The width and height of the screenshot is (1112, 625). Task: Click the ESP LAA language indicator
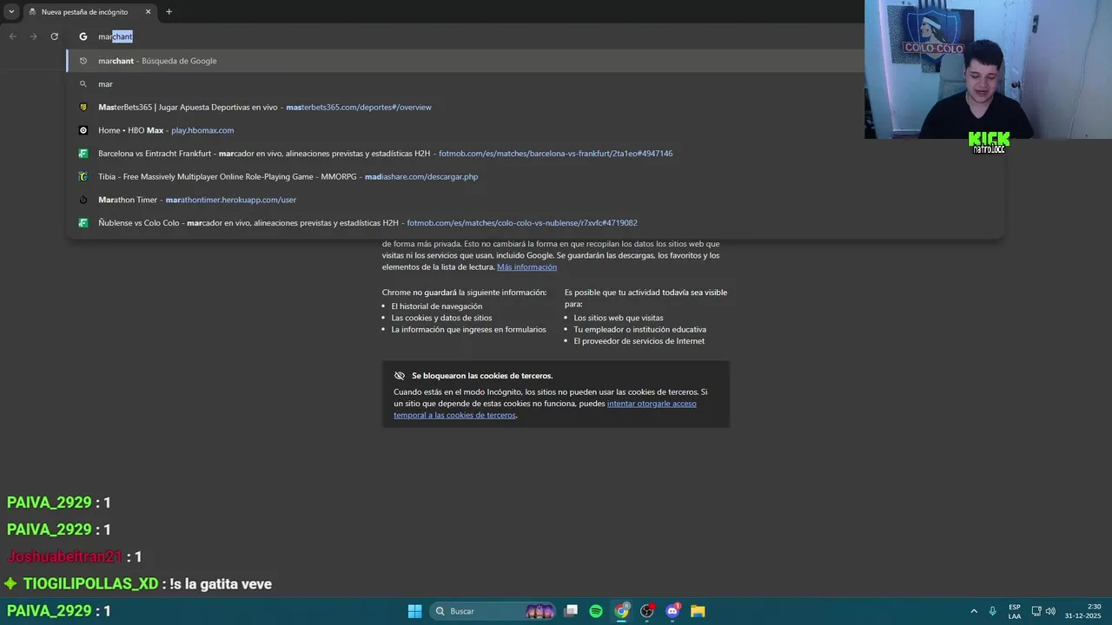coord(1015,611)
